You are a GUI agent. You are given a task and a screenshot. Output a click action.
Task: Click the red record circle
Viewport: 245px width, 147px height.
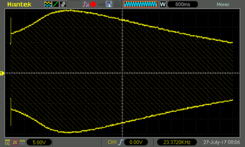coord(93,4)
